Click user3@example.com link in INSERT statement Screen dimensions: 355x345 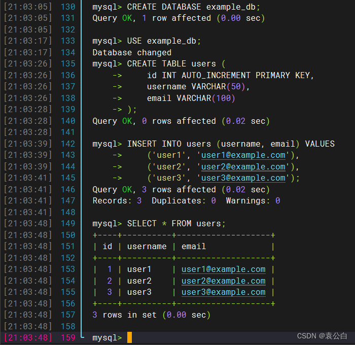pos(243,178)
